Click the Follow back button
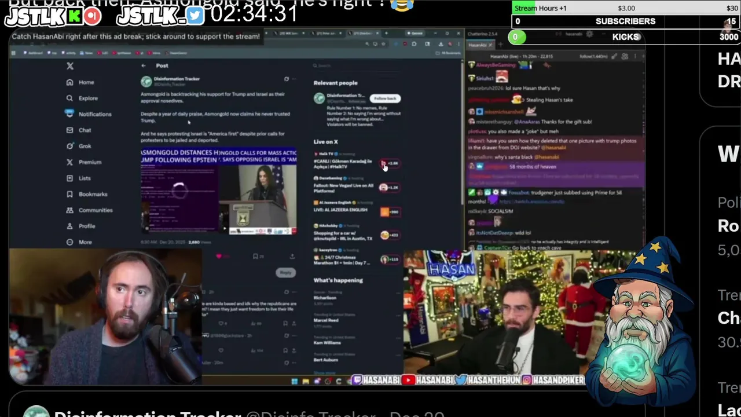 coord(385,98)
